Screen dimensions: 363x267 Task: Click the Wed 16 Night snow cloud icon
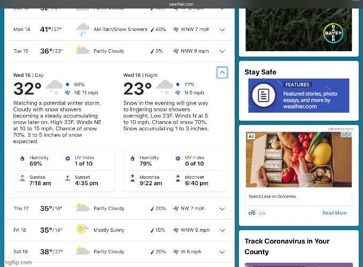[164, 88]
